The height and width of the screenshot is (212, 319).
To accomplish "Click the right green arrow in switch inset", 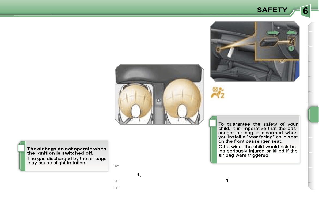I will tap(291, 33).
